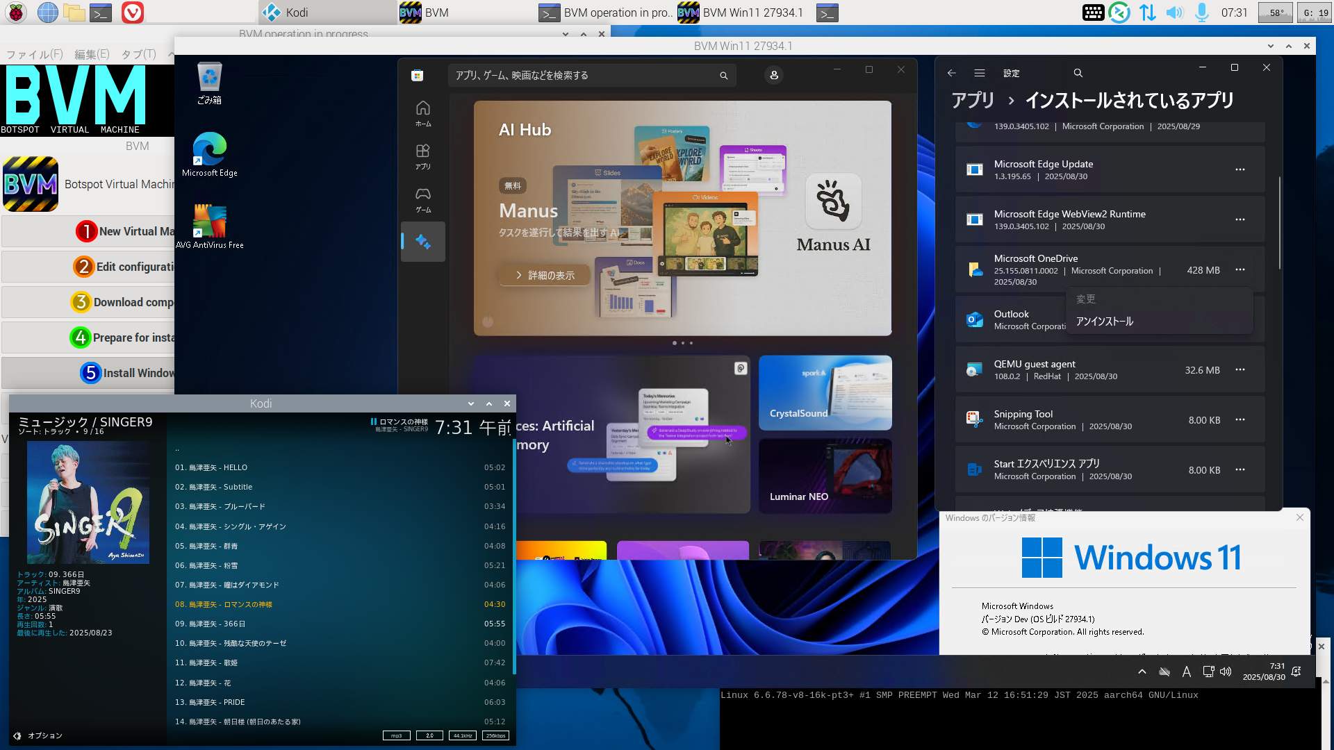Image resolution: width=1334 pixels, height=750 pixels.
Task: Open Windows notification bell icon
Action: point(1296,672)
